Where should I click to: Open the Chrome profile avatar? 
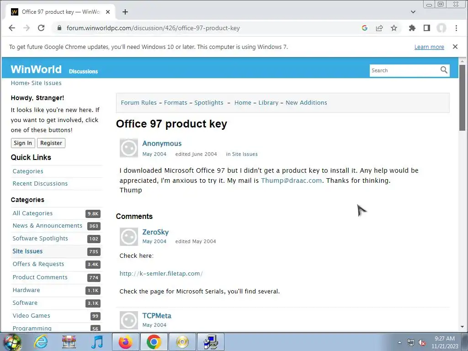click(x=441, y=28)
